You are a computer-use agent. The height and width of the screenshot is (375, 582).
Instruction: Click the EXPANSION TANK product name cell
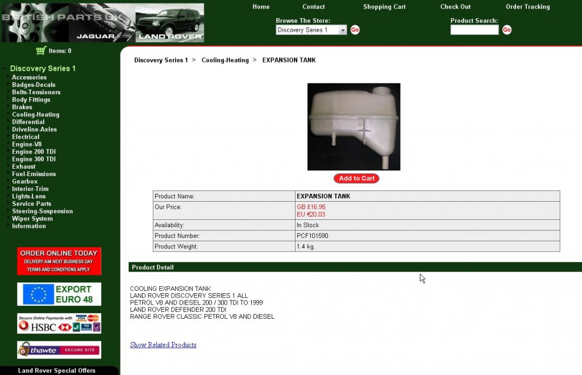click(x=427, y=196)
